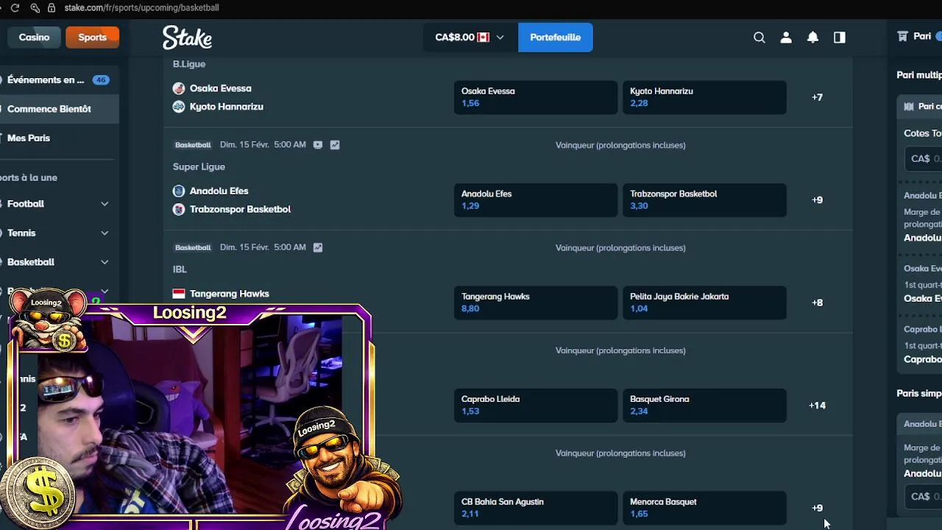Open the balance currency dropdown CA$8.00
942x530 pixels.
pyautogui.click(x=470, y=38)
